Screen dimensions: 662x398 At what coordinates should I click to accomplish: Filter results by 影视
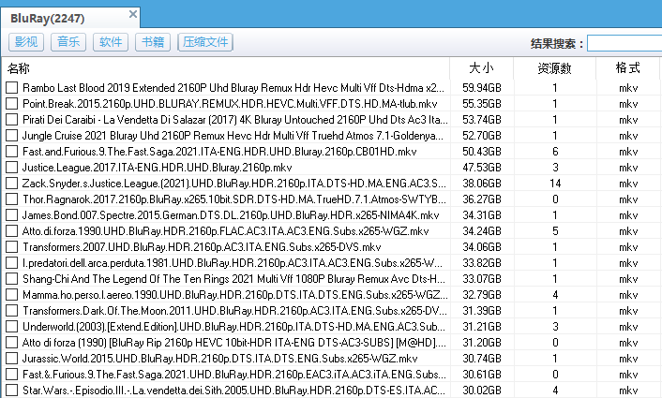26,42
